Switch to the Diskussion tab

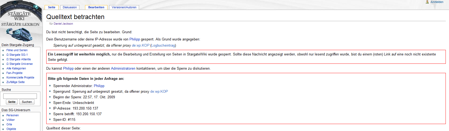pyautogui.click(x=70, y=8)
